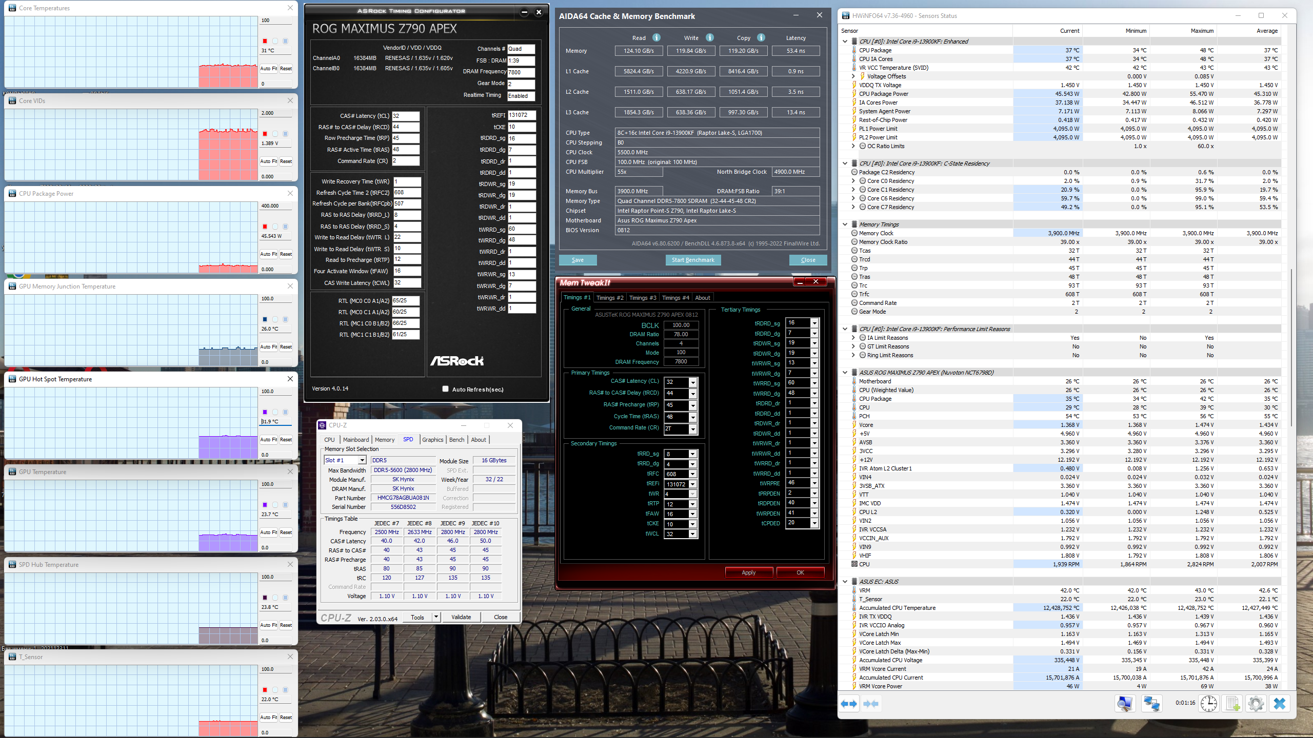The width and height of the screenshot is (1313, 738).
Task: Open the HWiNFO summary monitor magnifier icon
Action: (1124, 704)
